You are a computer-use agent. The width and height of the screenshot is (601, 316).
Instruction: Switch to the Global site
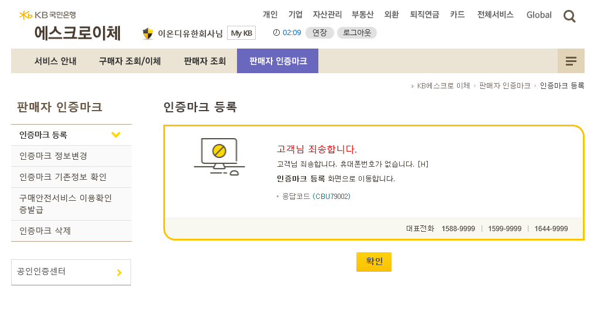[539, 15]
